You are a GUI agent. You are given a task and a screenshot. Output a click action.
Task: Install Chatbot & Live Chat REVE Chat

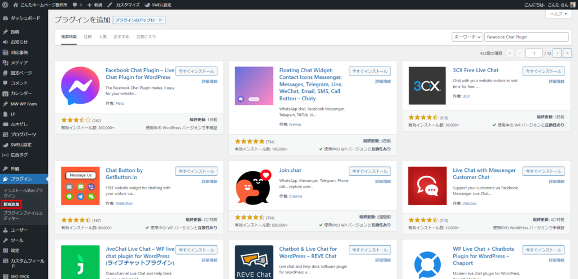[370, 250]
